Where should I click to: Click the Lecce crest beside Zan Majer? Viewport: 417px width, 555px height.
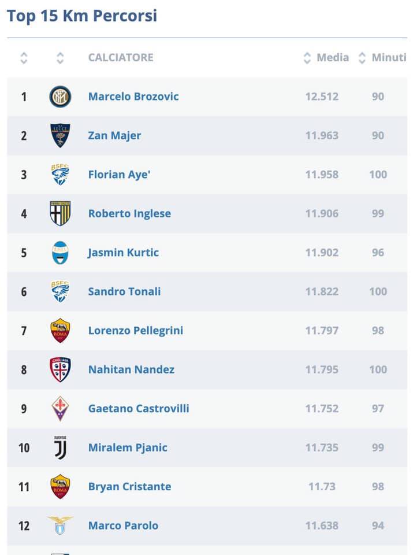pos(60,135)
